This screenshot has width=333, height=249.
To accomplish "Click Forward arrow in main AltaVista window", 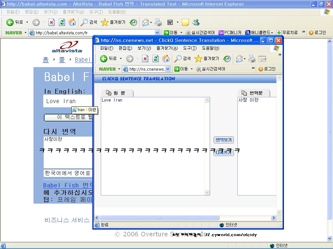I will pyautogui.click(x=36, y=22).
